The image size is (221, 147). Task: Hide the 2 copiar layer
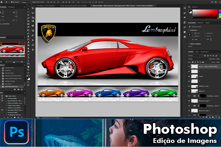pyautogui.click(x=189, y=76)
